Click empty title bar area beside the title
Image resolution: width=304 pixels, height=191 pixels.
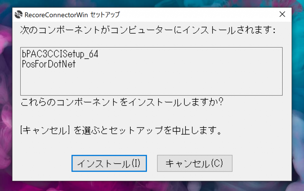coord(193,14)
